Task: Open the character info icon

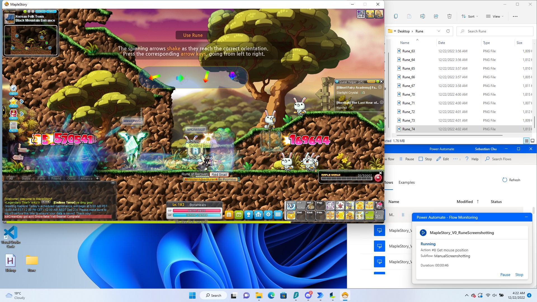Action: (x=248, y=215)
